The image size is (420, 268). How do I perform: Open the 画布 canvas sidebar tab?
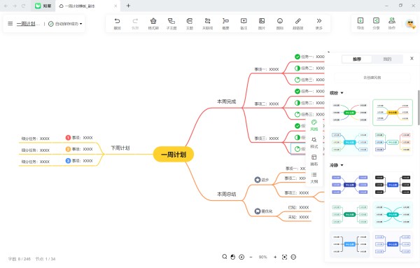coord(314,160)
